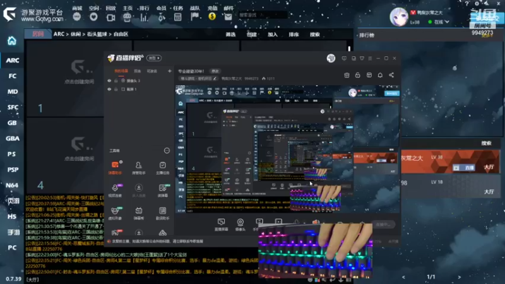
Task: Add new scene with plus icon
Action: [169, 71]
